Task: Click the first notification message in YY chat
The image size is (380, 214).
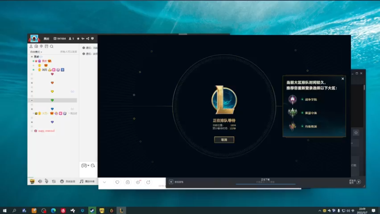Action: [x=90, y=48]
